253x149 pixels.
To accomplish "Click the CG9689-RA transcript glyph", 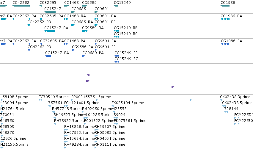I will (x=85, y=31).
